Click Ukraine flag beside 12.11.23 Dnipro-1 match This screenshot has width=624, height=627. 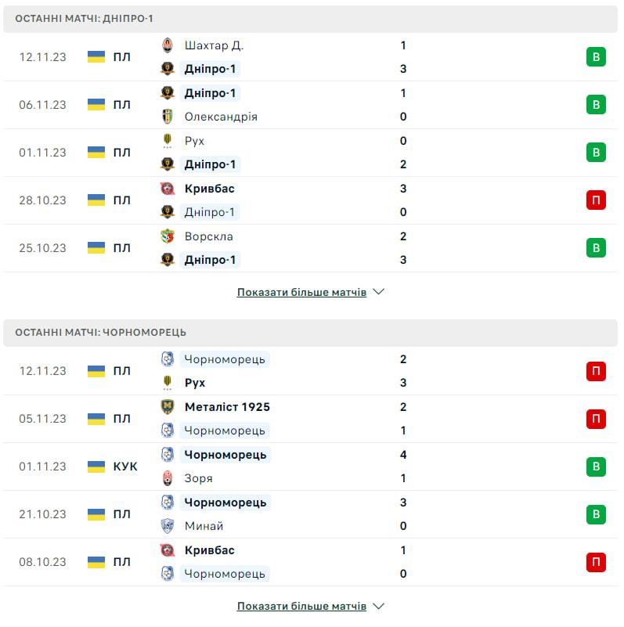[96, 57]
